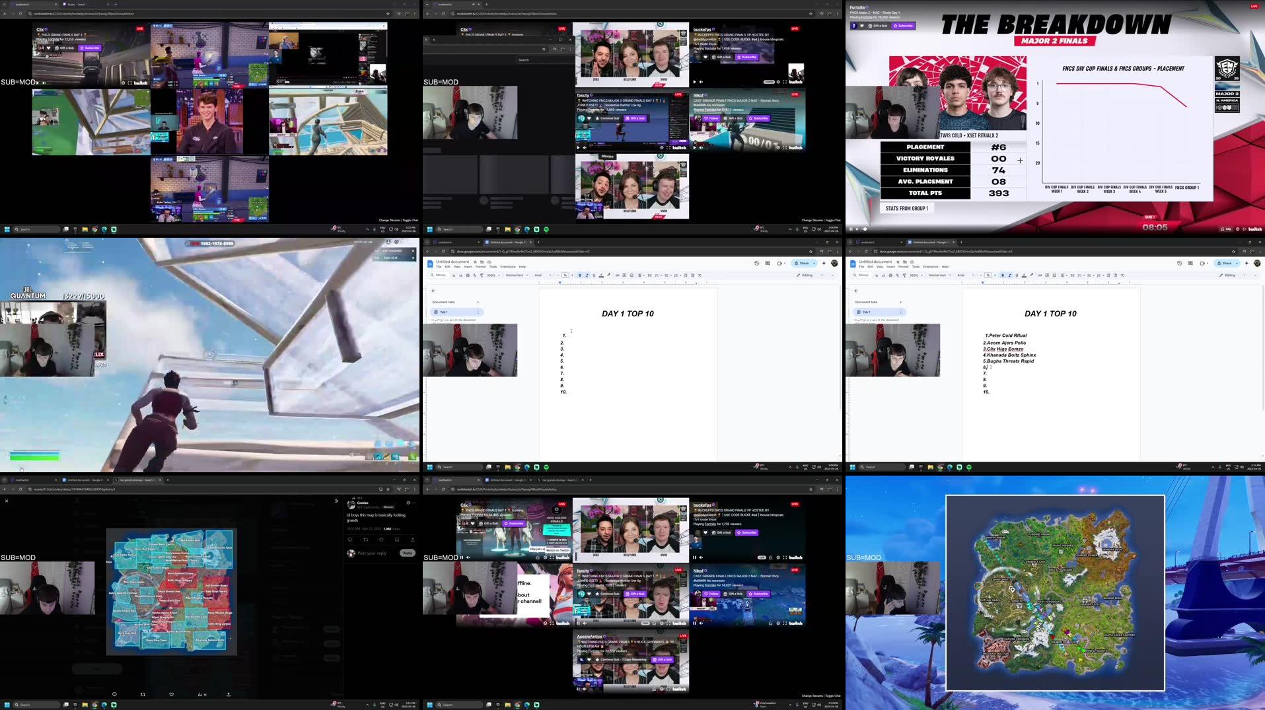The image size is (1265, 710).
Task: Toggle Underline in the Docs window with empty list
Action: click(x=594, y=275)
